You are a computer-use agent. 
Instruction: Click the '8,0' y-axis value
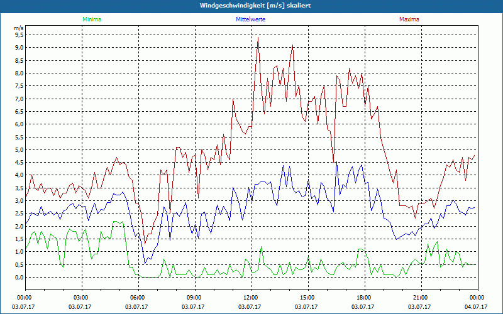(x=19, y=73)
